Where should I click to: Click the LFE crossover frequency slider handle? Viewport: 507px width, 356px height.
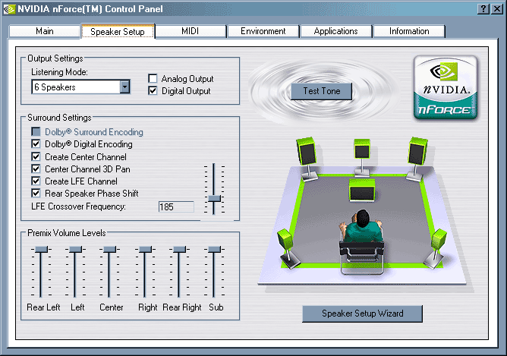pyautogui.click(x=214, y=199)
